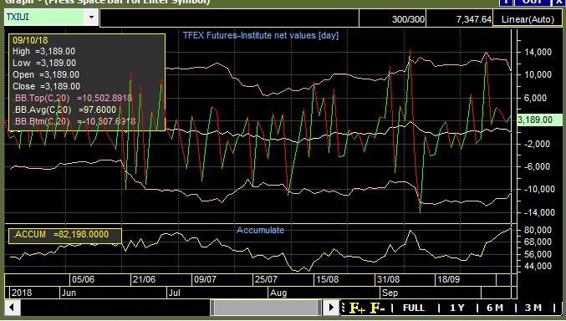Click the F+ zoom in icon
566x321 pixels.
[357, 308]
